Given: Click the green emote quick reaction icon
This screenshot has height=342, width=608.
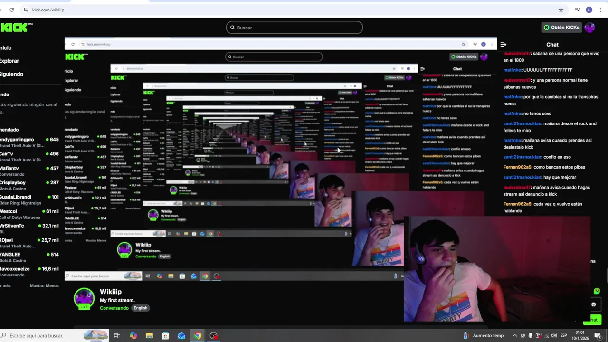Looking at the screenshot, I should click(597, 291).
